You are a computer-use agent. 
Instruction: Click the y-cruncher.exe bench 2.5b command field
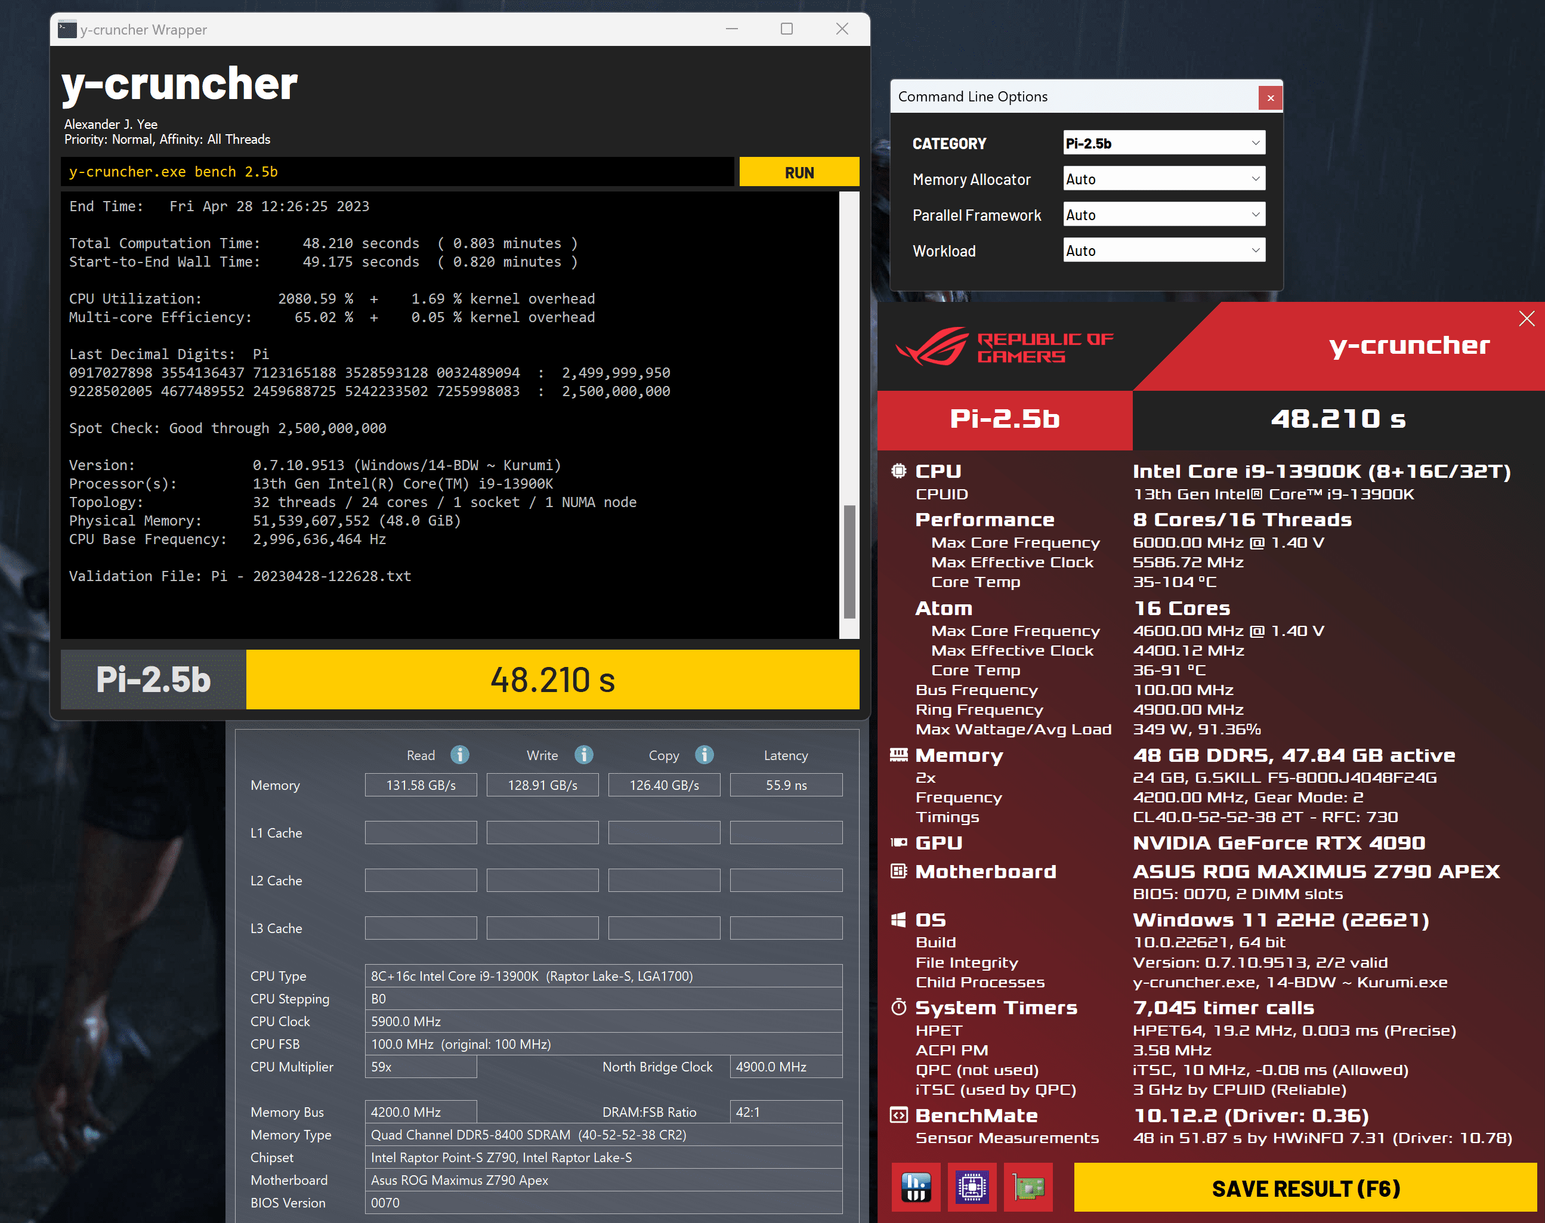pyautogui.click(x=397, y=172)
